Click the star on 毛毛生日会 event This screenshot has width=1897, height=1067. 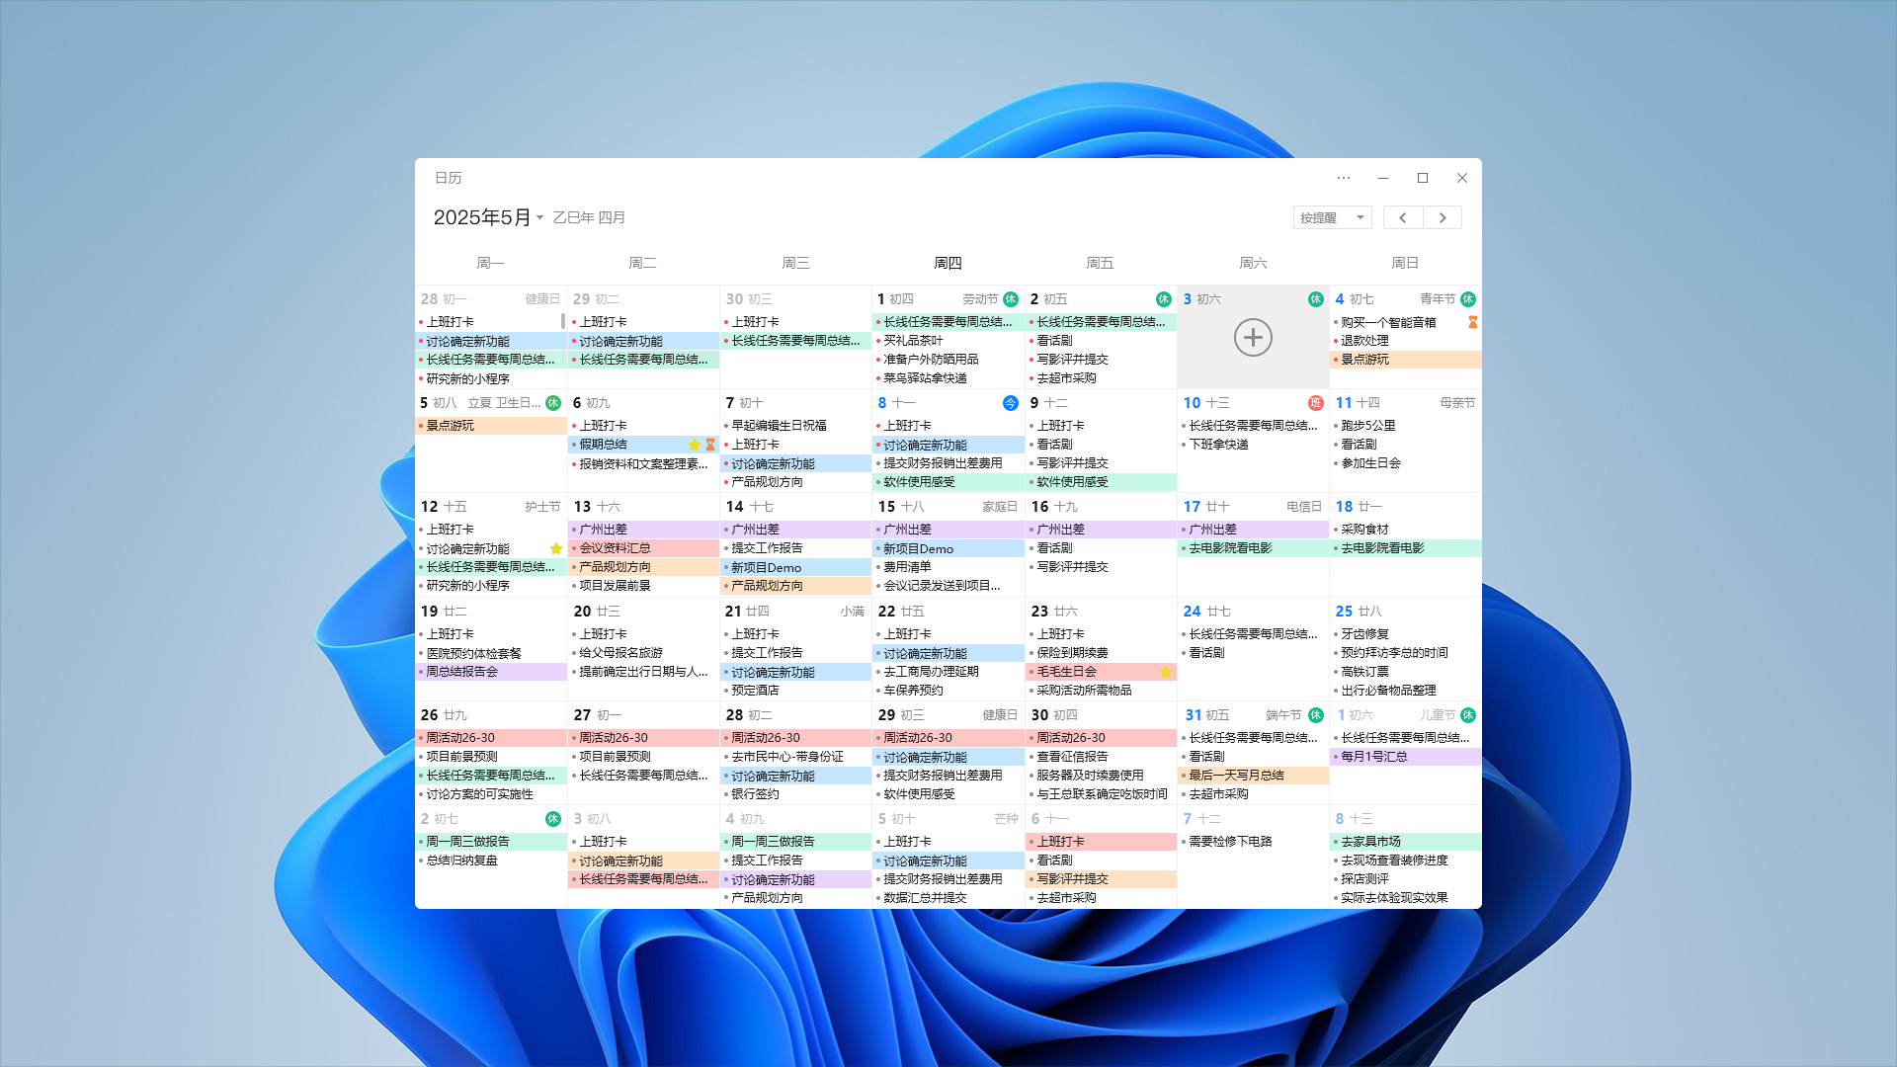coord(1165,672)
